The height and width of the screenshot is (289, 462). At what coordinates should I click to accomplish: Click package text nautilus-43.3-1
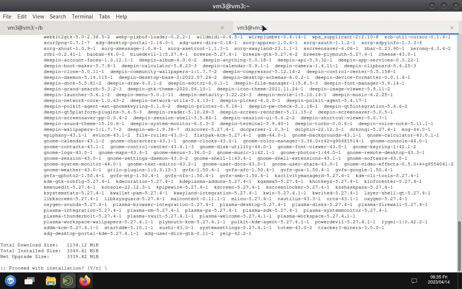(x=299, y=199)
